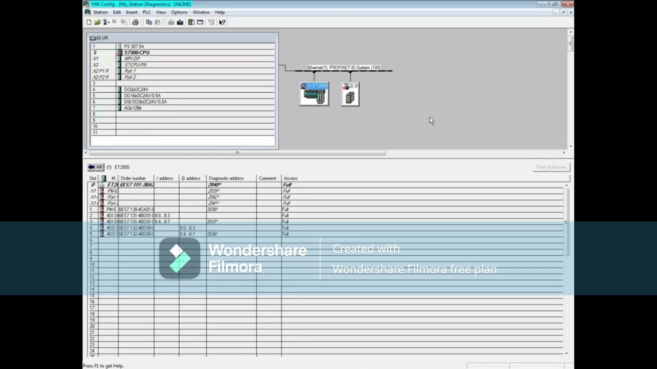Click the Open ONLINE station toolbar icon
The image size is (657, 369).
[x=106, y=22]
